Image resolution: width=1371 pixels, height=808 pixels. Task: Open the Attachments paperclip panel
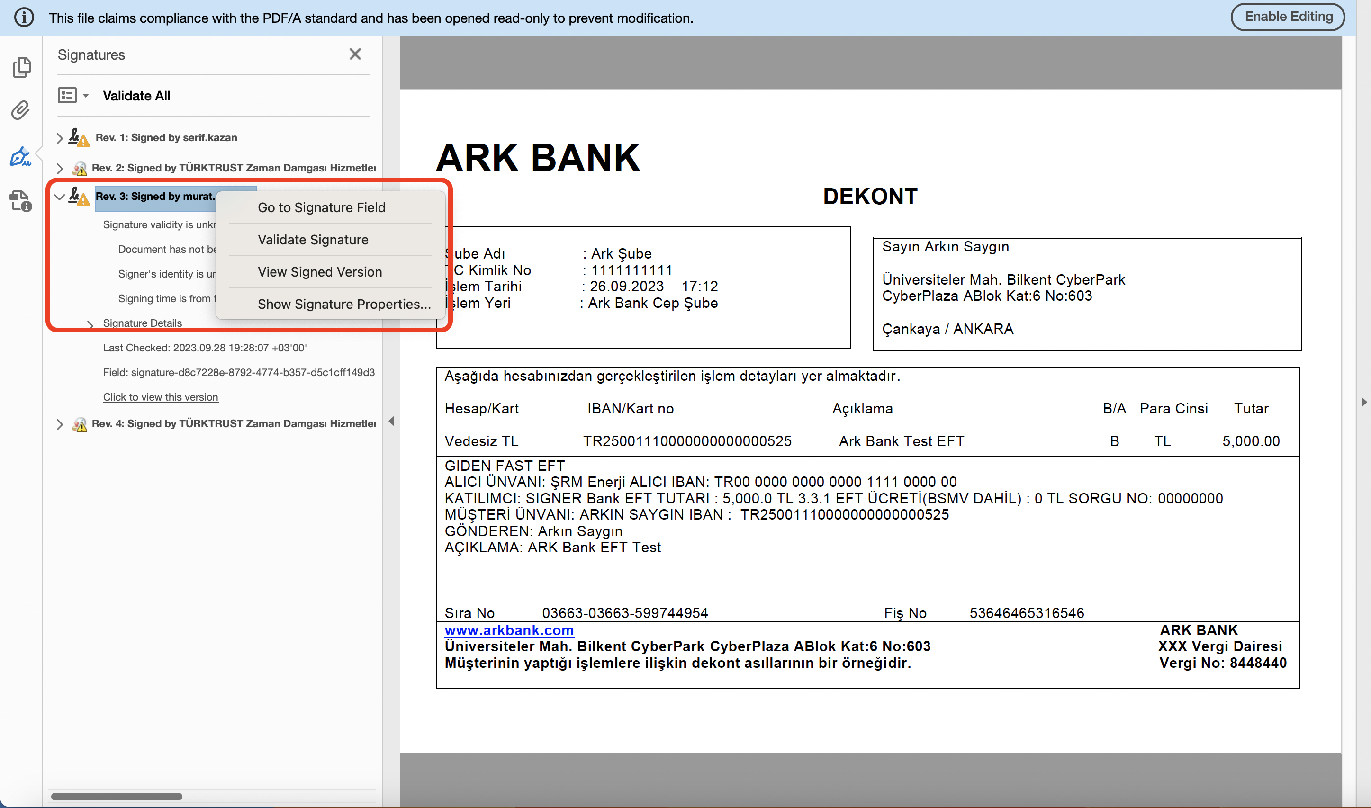[x=21, y=110]
